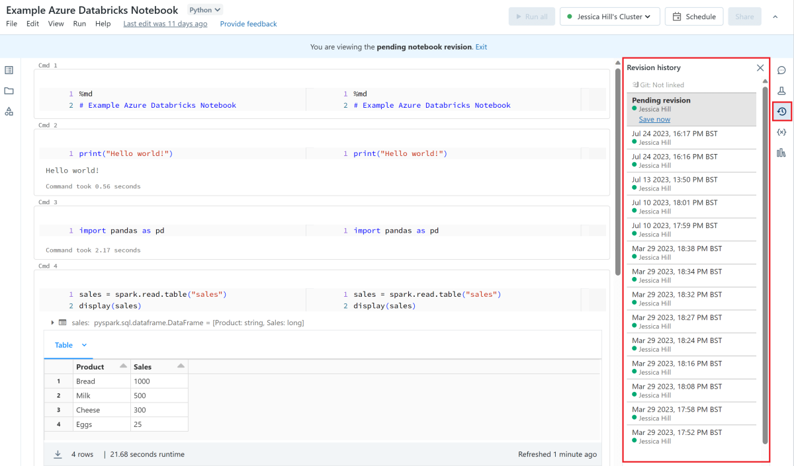Change notebook language via Python dropdown
The height and width of the screenshot is (466, 794).
coord(204,10)
